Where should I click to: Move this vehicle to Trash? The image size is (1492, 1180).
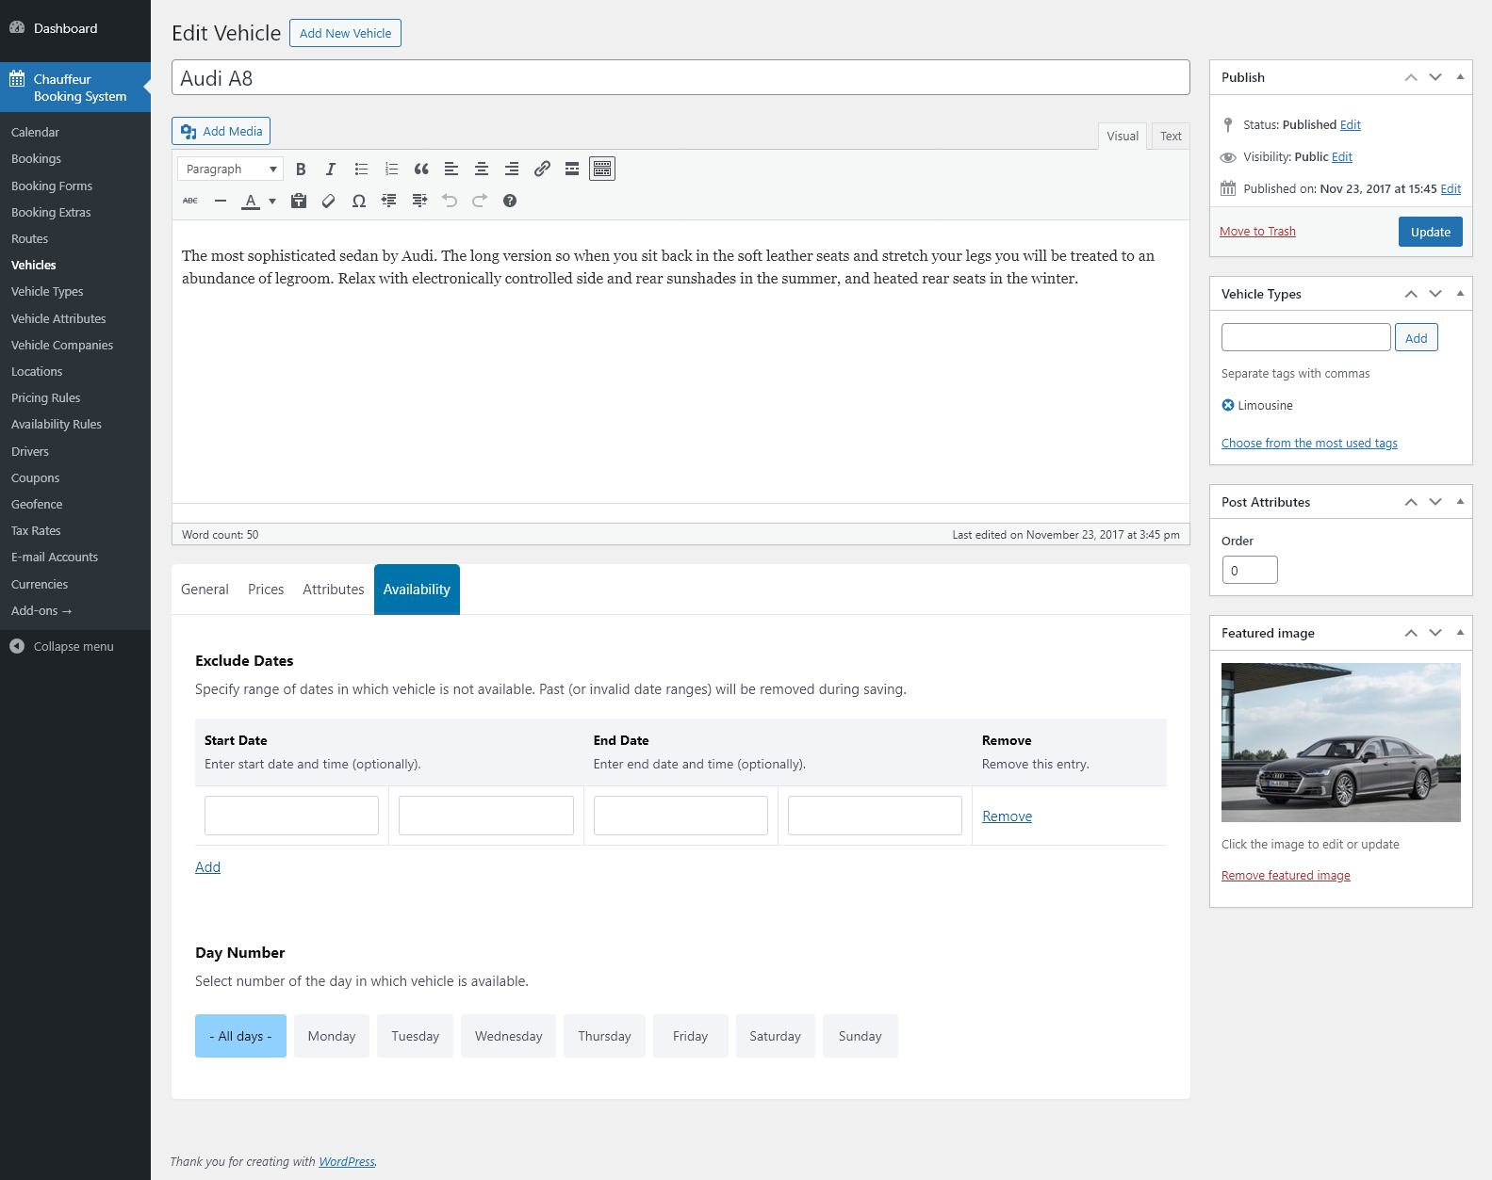pyautogui.click(x=1257, y=232)
